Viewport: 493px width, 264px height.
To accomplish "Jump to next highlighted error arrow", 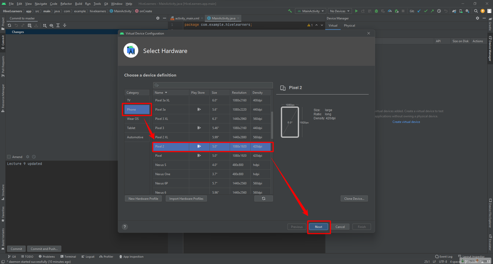I will [x=322, y=25].
